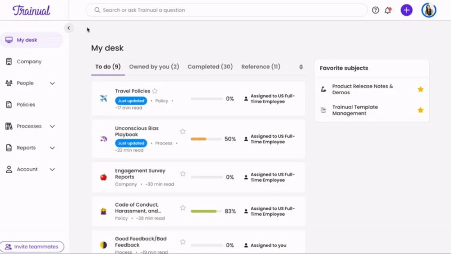Click the search magnifier icon
The height and width of the screenshot is (254, 451).
(97, 10)
